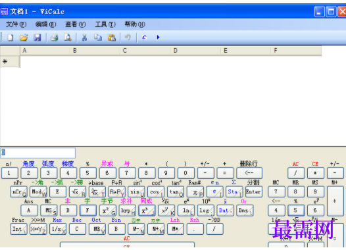Open the 查看(V) menu
The image size is (346, 250).
(x=75, y=24)
